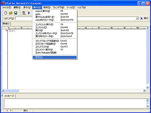This screenshot has height=113, width=151.
Task: Click message pane scroll up arrow
Action: (148, 100)
